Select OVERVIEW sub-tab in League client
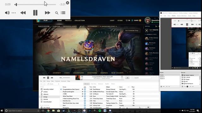Viewport: 202px width, 113px height. tap(56, 26)
